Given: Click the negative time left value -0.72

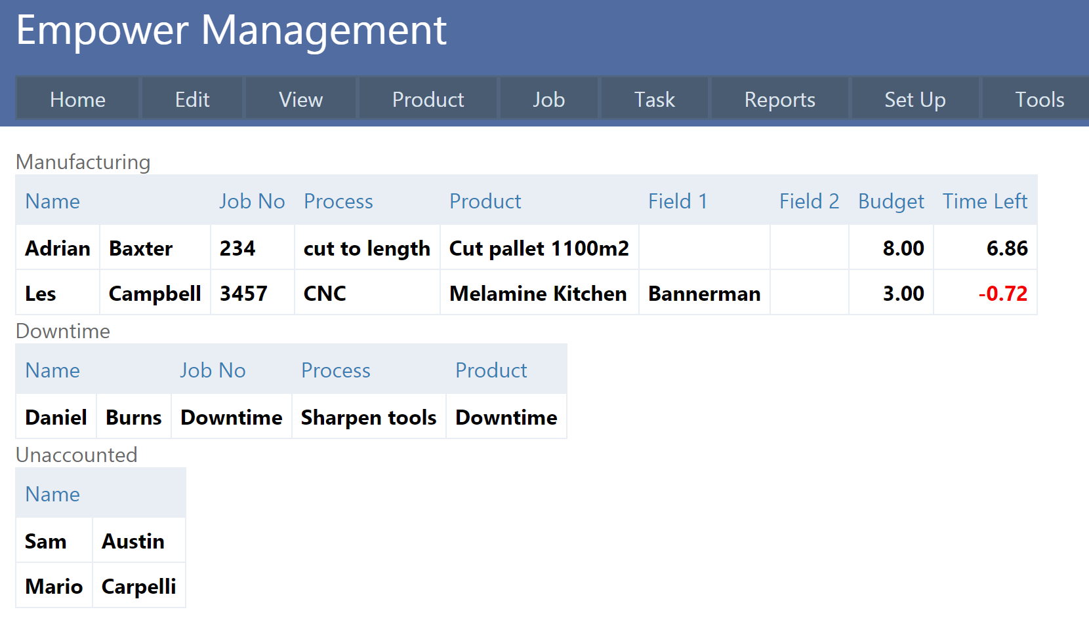Looking at the screenshot, I should point(1002,294).
